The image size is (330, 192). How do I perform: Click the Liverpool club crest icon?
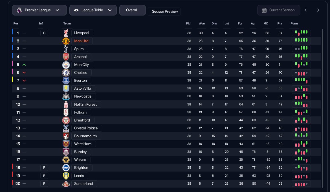[x=66, y=33]
